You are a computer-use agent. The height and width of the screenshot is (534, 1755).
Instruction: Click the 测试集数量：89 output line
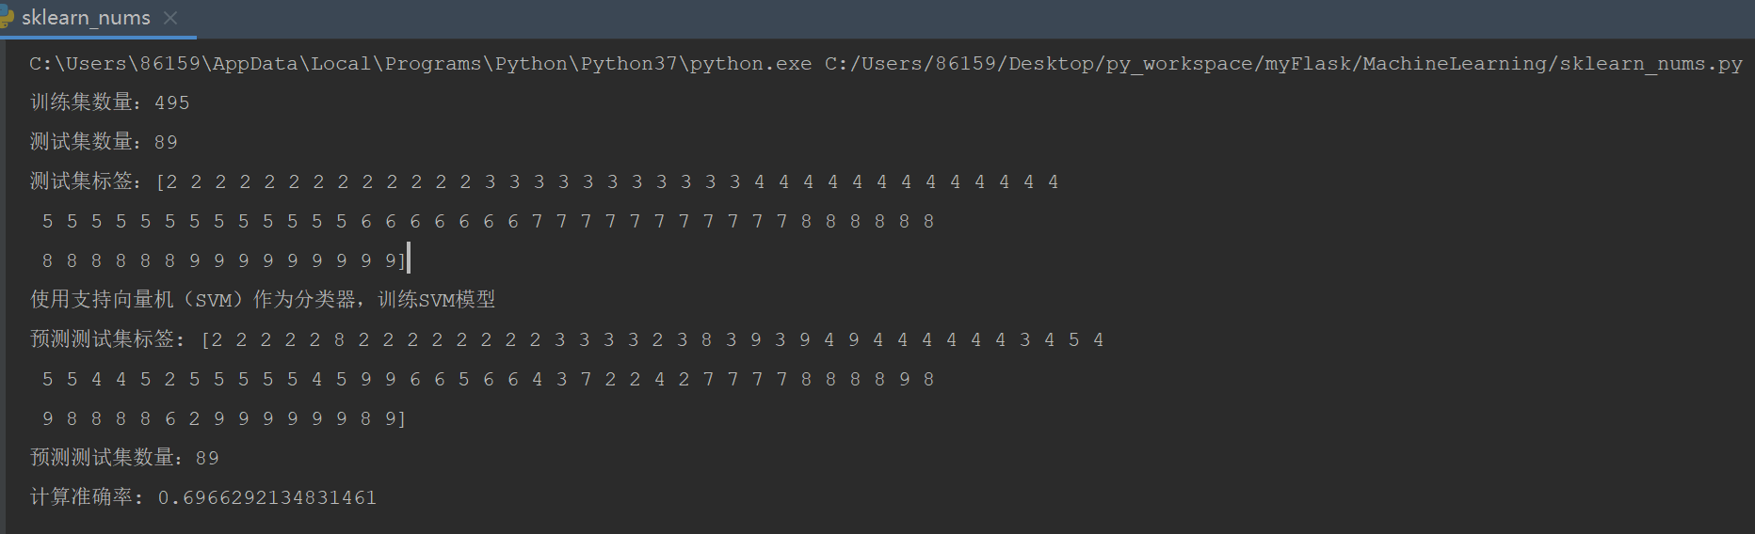(x=104, y=142)
